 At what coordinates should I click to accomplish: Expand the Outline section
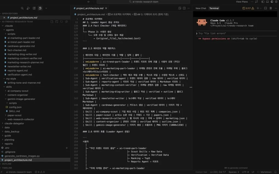click(7, 164)
